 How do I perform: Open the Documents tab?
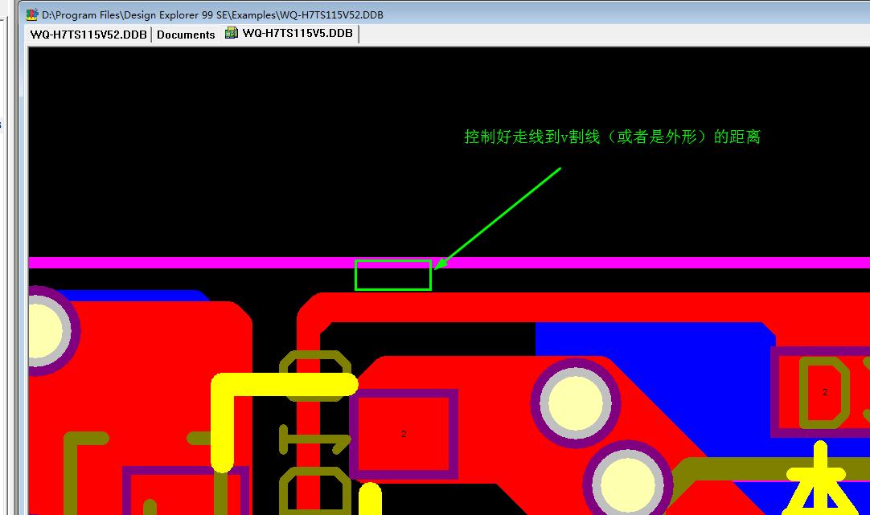(186, 35)
